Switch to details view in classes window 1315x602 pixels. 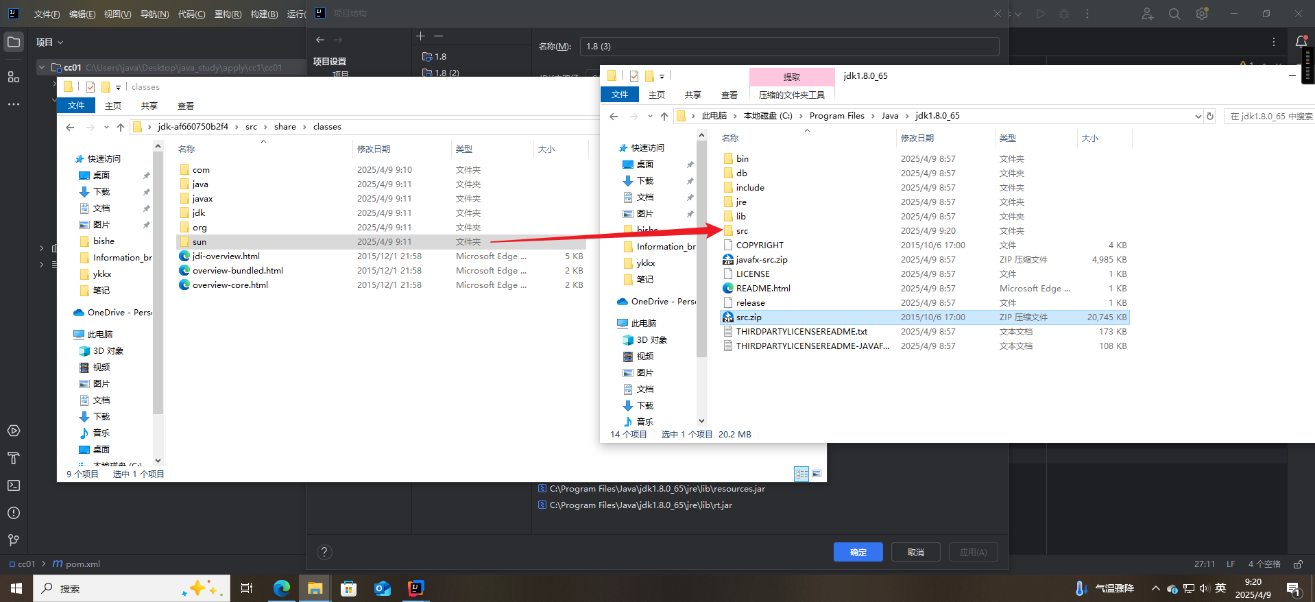click(x=801, y=474)
